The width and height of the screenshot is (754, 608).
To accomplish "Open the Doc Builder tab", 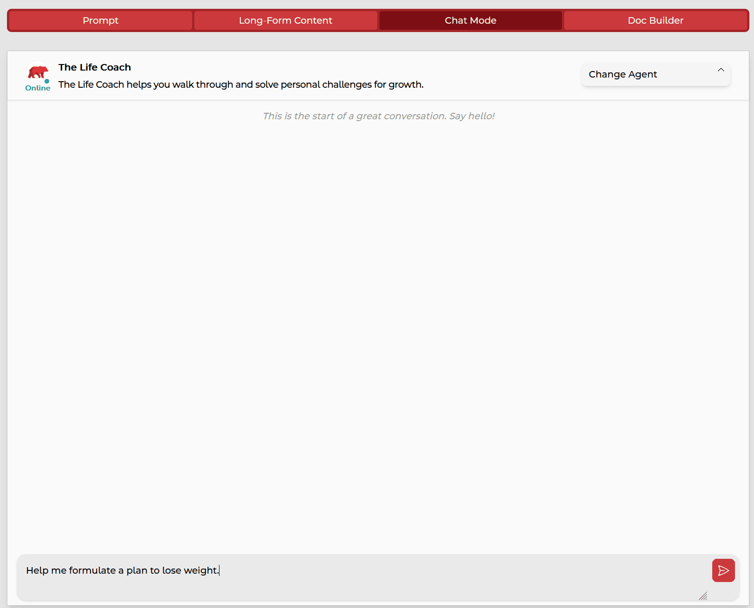I will point(655,20).
